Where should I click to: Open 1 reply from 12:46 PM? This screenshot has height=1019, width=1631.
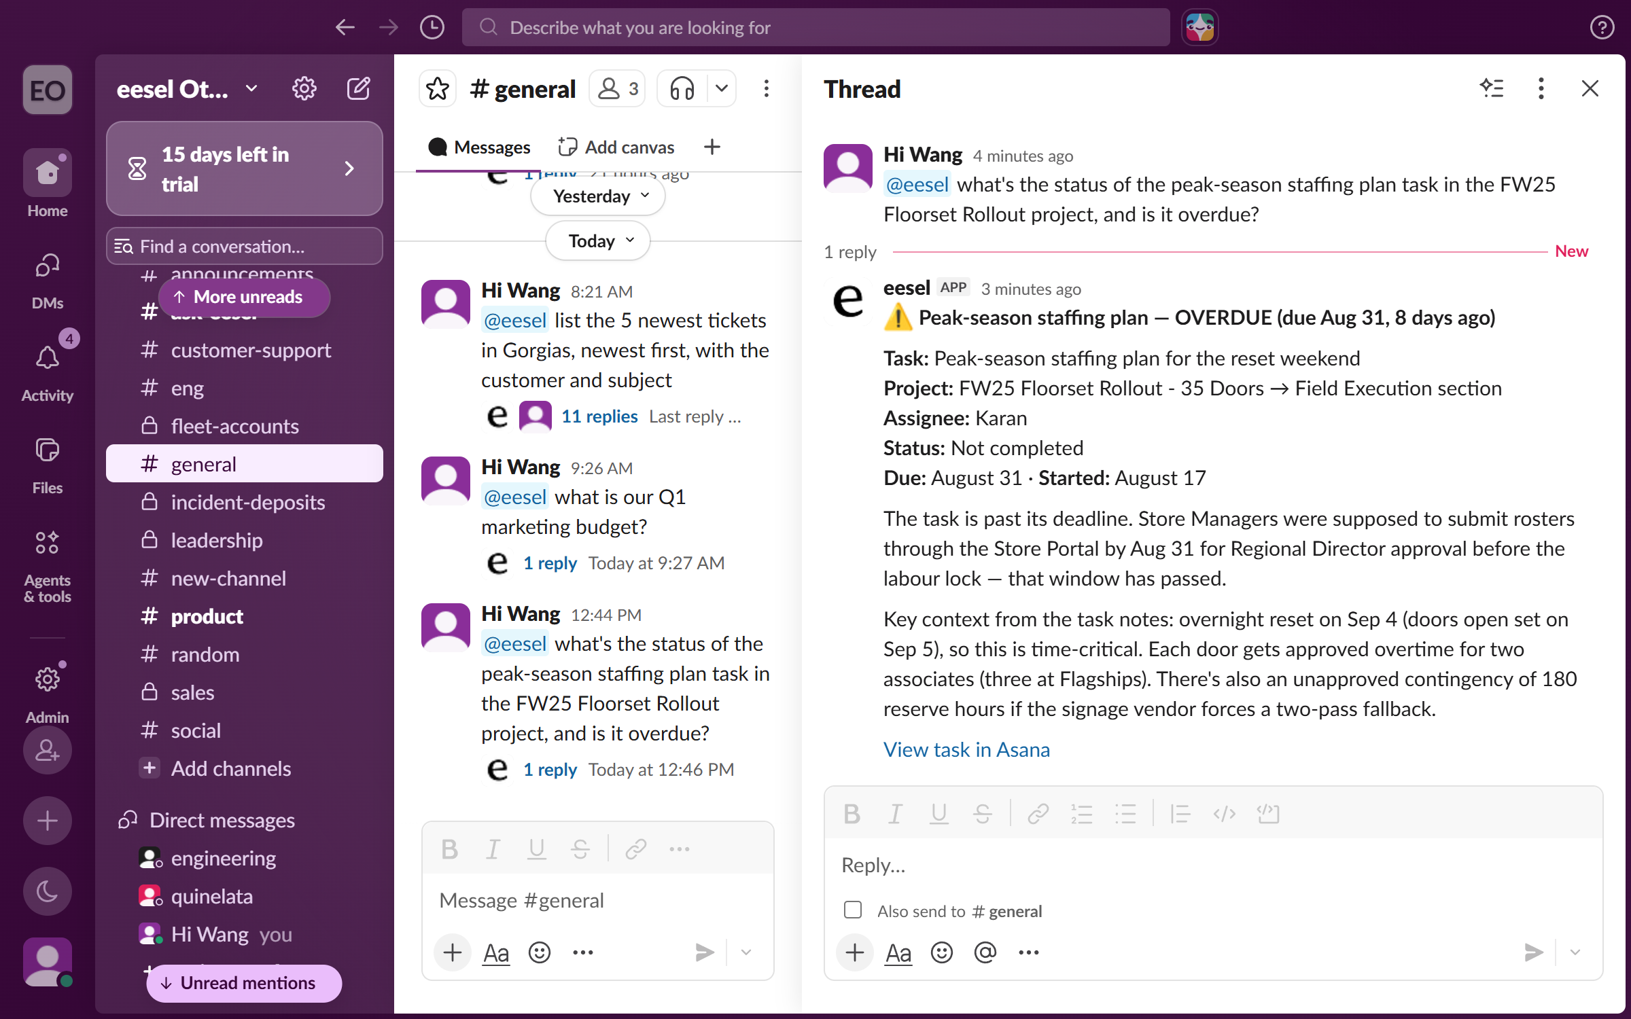(550, 770)
